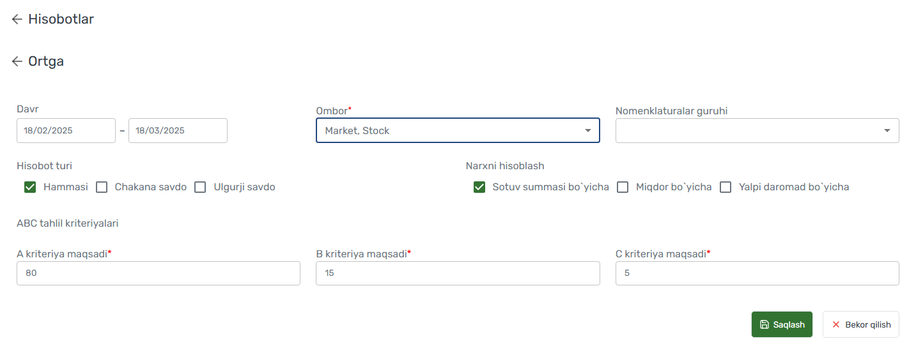Click the back arrow beside Hisobotlar
Viewport: 916px width, 348px height.
coord(17,20)
